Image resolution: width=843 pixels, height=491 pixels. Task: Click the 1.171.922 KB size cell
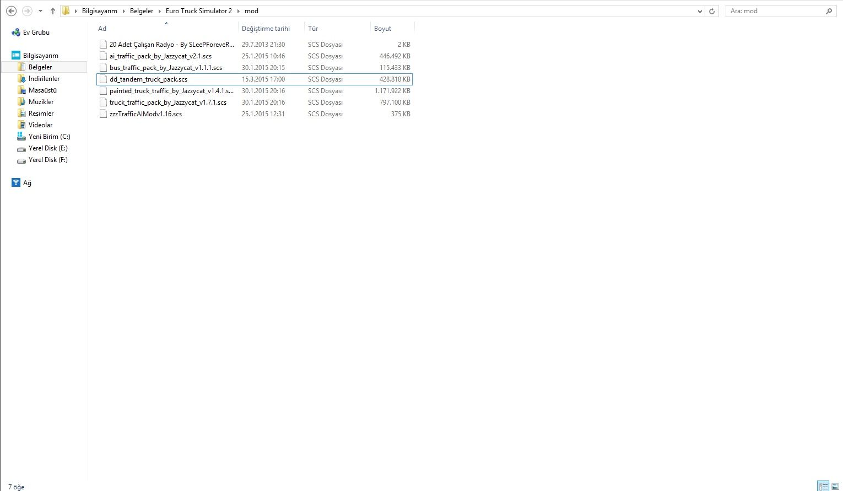392,91
